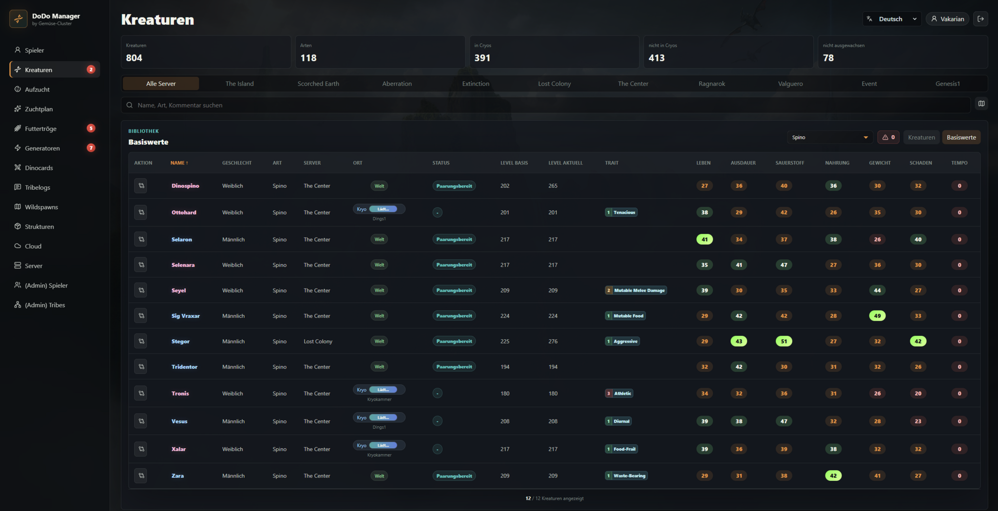Open the Generatoren section
Viewport: 998px width, 511px height.
click(x=55, y=148)
